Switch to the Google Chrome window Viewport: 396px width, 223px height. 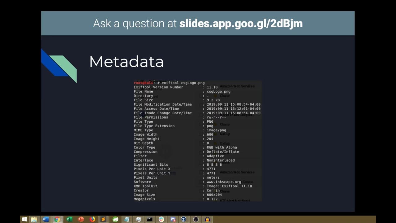(57, 219)
